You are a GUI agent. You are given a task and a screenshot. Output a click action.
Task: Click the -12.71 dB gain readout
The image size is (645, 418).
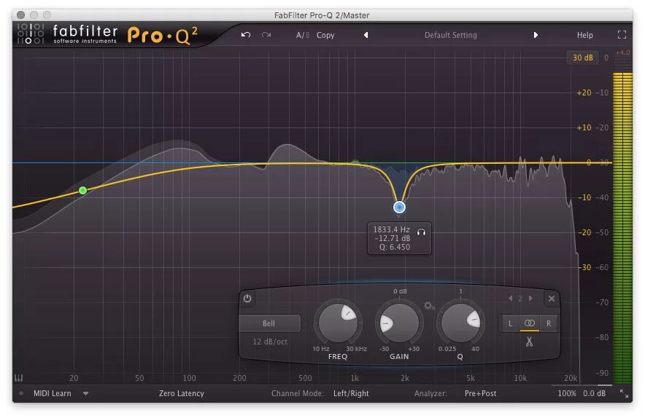[x=392, y=238]
